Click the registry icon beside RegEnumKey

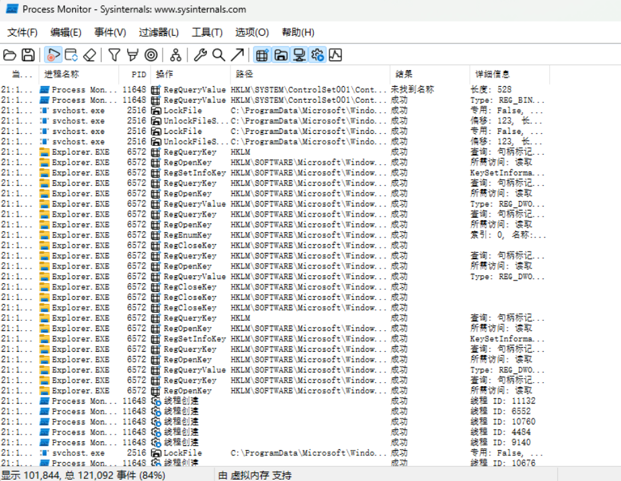tap(156, 235)
